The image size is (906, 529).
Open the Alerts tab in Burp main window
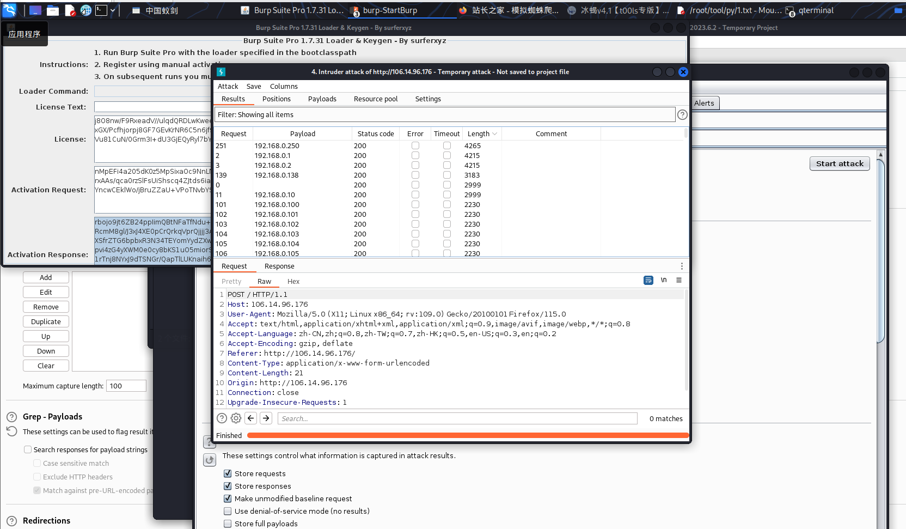[x=704, y=103]
